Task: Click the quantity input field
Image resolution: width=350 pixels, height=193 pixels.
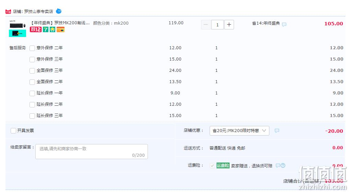Action: [x=218, y=25]
